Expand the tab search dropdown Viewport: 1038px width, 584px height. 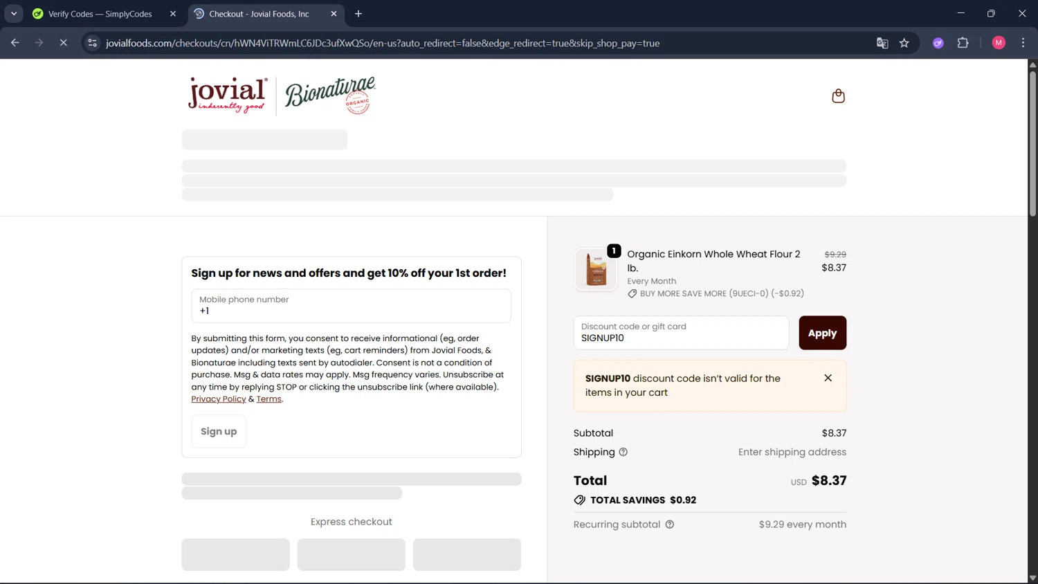point(14,14)
